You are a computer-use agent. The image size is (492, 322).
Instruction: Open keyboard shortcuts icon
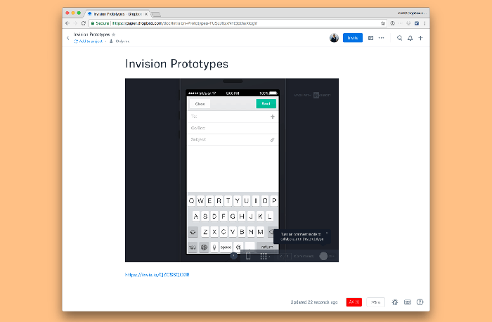[407, 302]
